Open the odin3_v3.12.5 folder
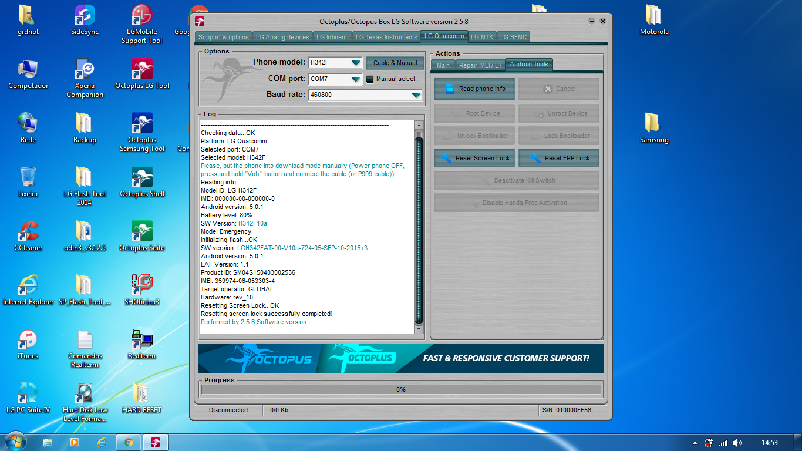Image resolution: width=802 pixels, height=451 pixels. 85,236
